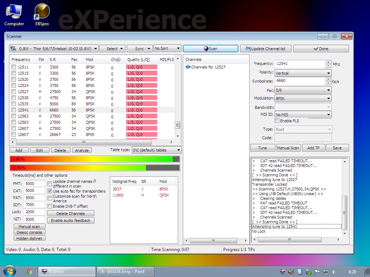Click the orange speaker tray icon
Viewport: 370px width, 277px height.
[x=291, y=272]
